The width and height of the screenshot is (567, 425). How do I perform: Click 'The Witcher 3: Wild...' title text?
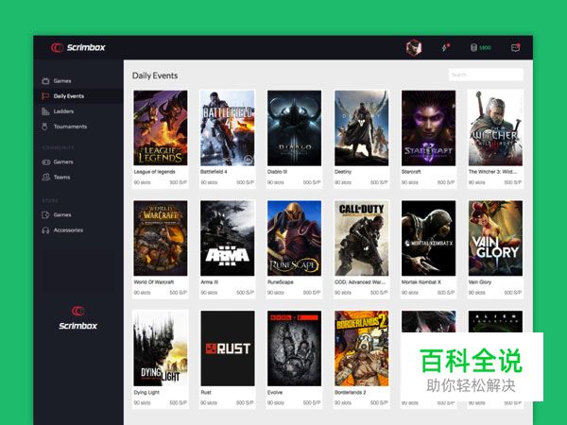pos(492,172)
